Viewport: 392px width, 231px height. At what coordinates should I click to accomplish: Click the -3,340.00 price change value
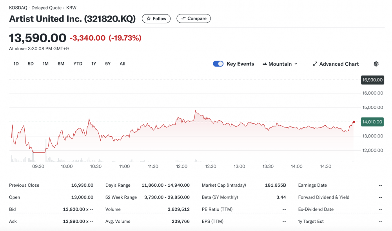pos(87,38)
